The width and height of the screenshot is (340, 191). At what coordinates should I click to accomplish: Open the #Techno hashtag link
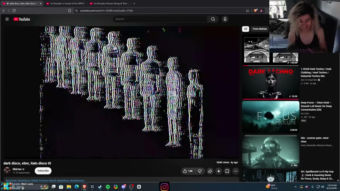coord(43,181)
